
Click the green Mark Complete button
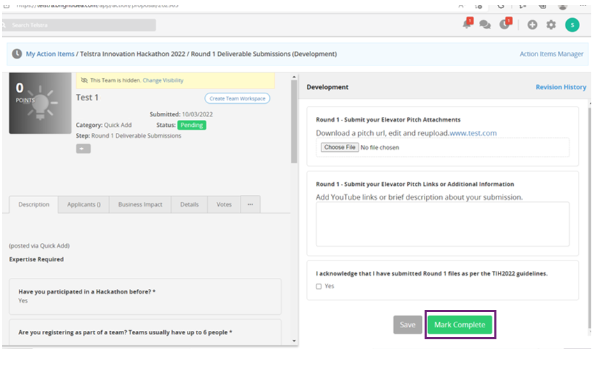pos(459,325)
